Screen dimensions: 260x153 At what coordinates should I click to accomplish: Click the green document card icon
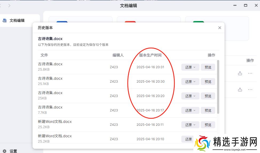[x=199, y=23]
